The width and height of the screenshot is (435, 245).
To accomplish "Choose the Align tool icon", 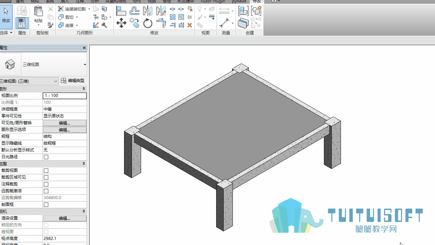I will pyautogui.click(x=121, y=11).
